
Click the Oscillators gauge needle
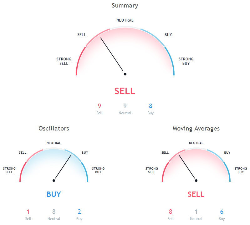pos(63,168)
